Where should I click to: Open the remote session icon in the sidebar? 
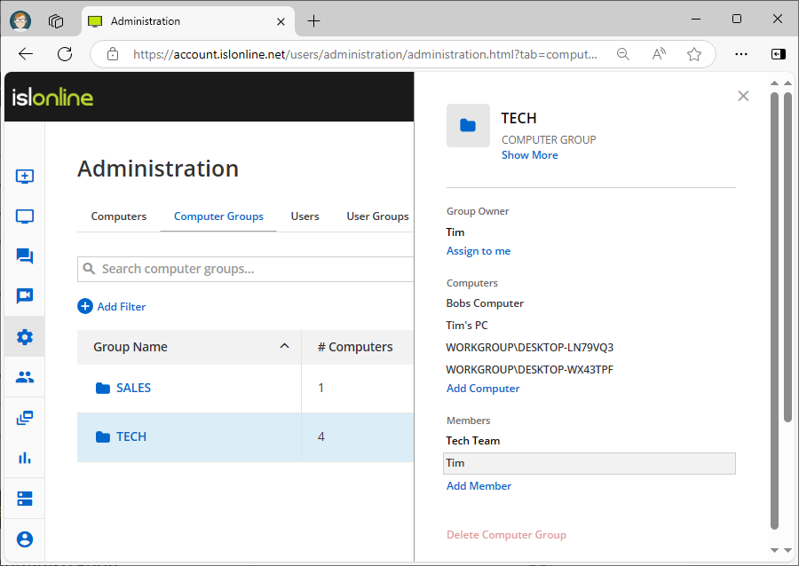tap(25, 177)
